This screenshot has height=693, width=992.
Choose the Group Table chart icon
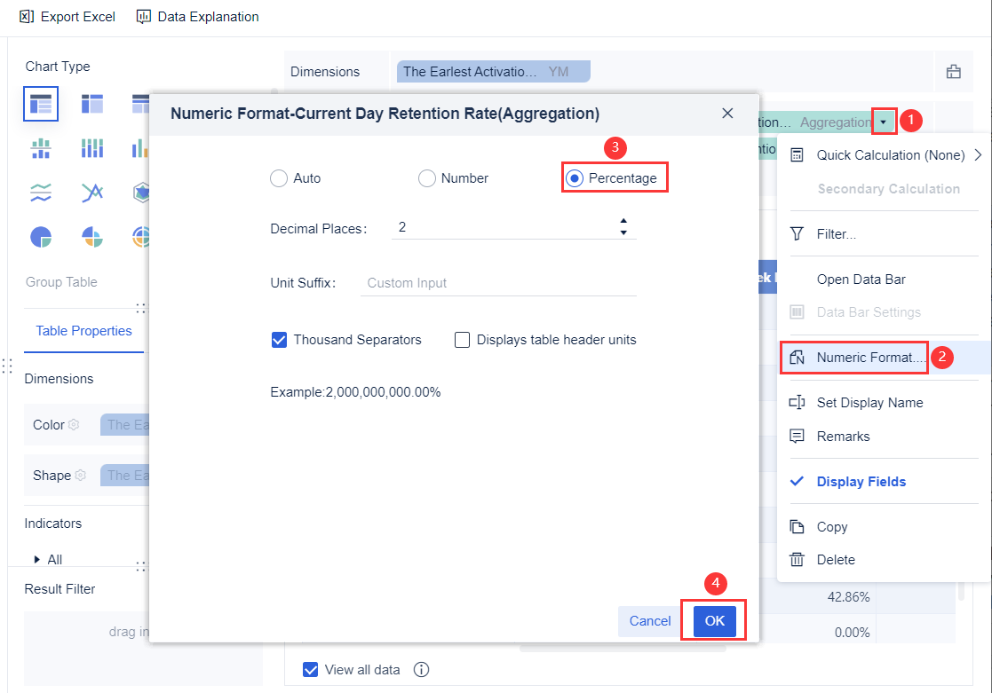point(42,104)
